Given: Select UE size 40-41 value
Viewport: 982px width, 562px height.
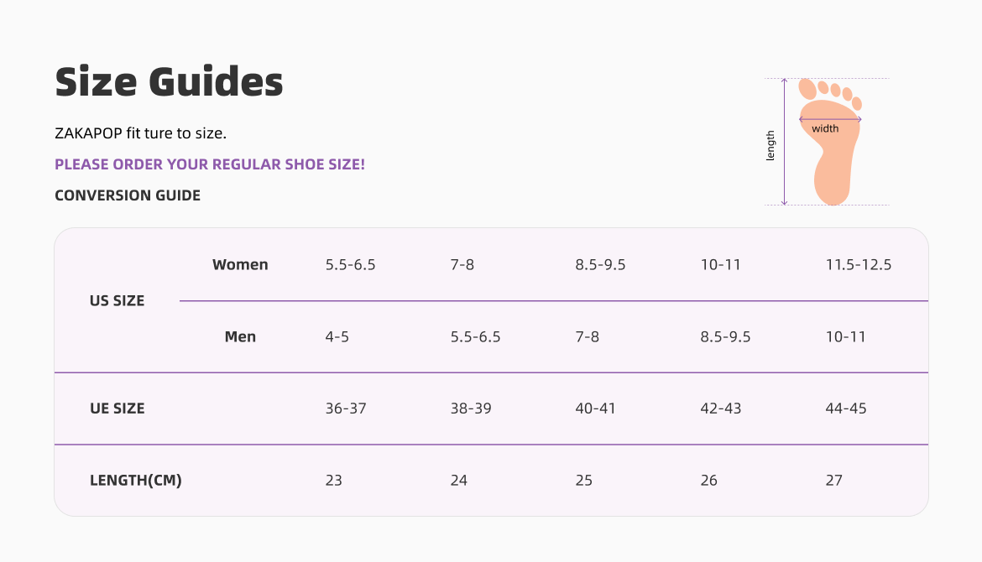Looking at the screenshot, I should (x=595, y=408).
